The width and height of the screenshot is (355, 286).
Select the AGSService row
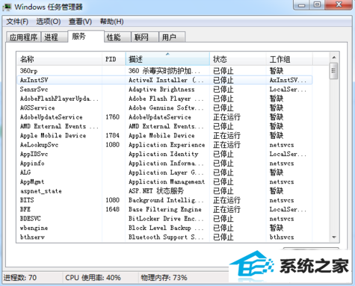tap(37, 108)
